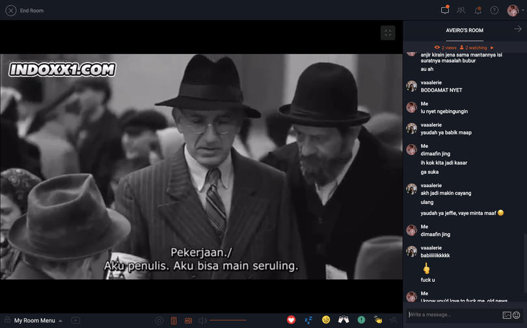Image resolution: width=527 pixels, height=328 pixels.
Task: Click vaaalerie's avatar beside BODOAMAT NYET
Action: pyautogui.click(x=411, y=86)
